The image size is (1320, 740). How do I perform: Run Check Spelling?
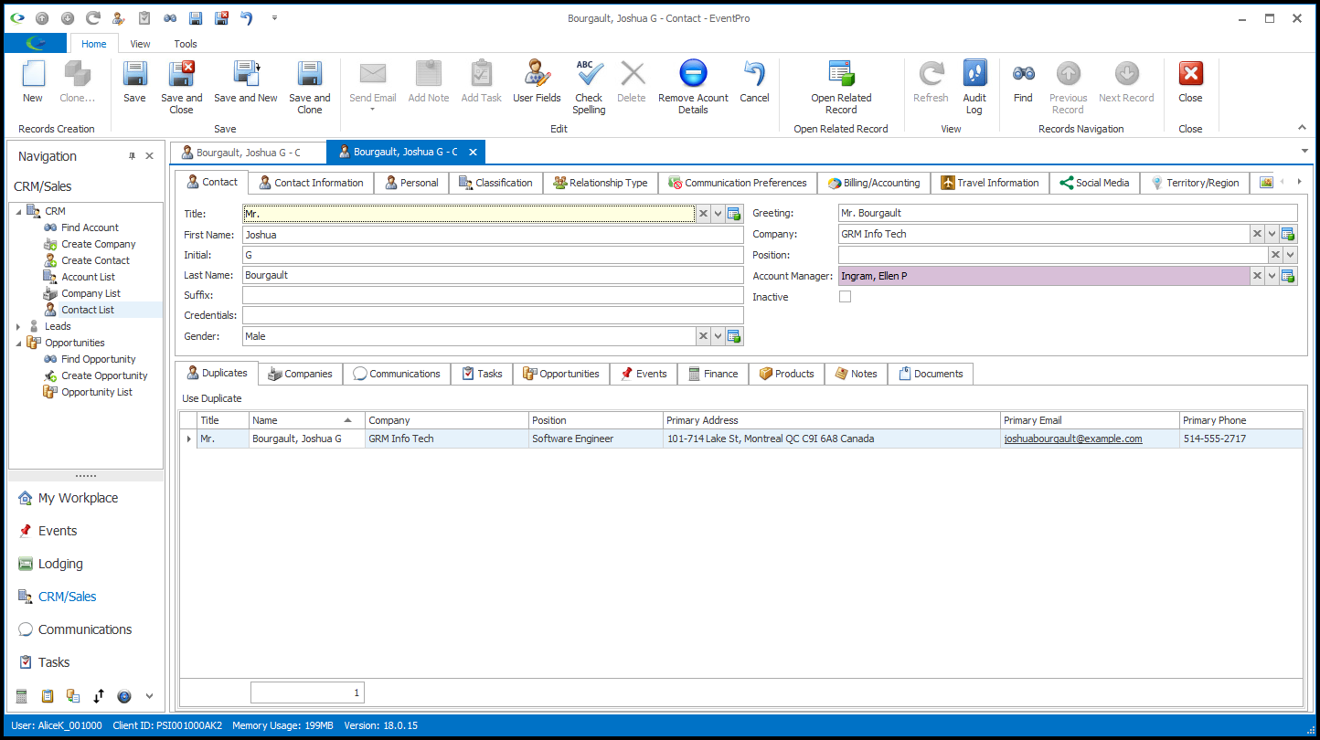589,75
